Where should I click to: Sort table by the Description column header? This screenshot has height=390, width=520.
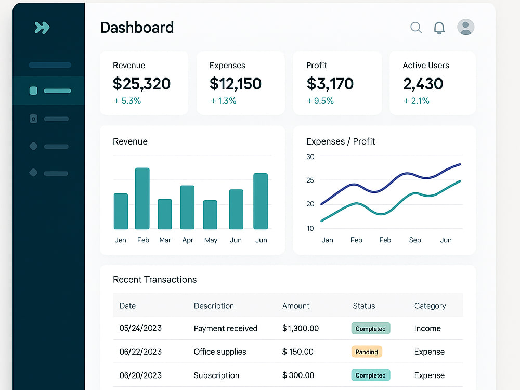(x=214, y=306)
